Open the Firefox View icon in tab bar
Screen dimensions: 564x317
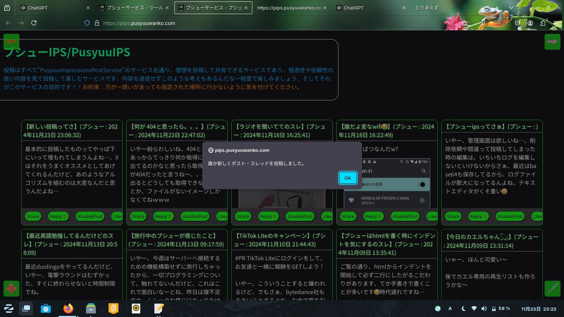tap(7, 8)
